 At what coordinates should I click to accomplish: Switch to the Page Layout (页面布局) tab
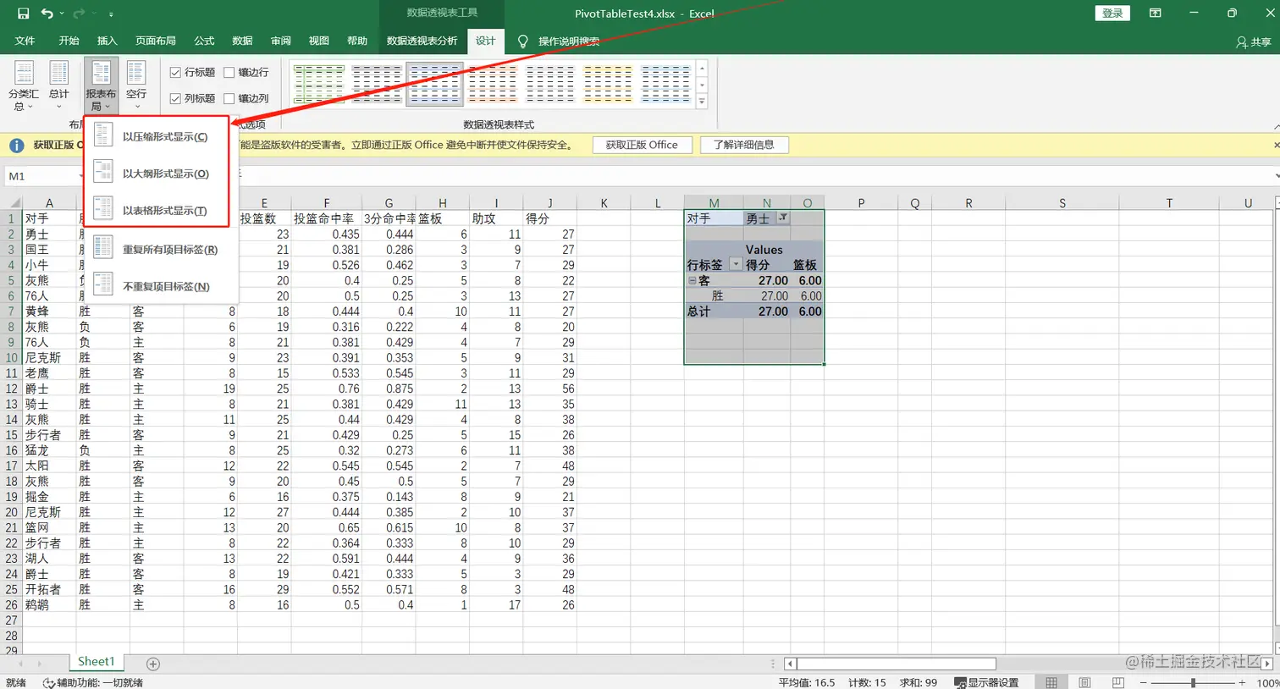pyautogui.click(x=156, y=41)
